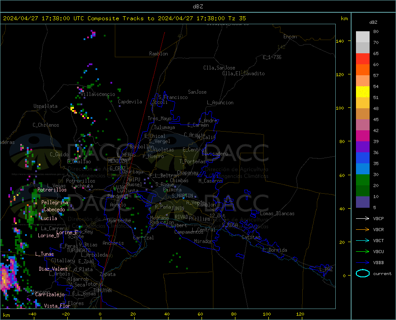Click the orange VBCR arrow legend icon
Image resolution: width=396 pixels, height=320 pixels.
click(x=363, y=230)
